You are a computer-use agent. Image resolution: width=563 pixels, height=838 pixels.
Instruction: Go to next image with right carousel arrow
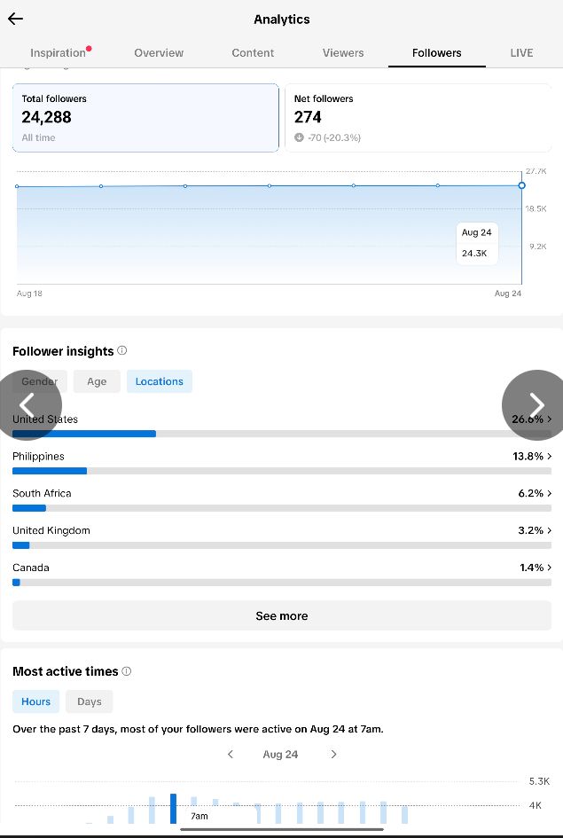536,405
